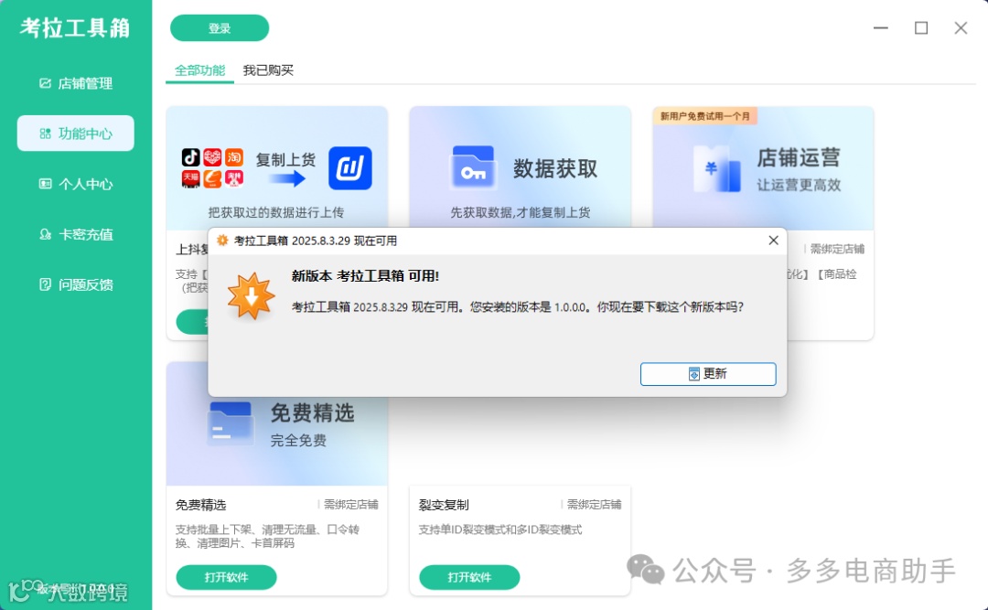Click text 把获取过的数据进行上传
The image size is (988, 610).
[276, 212]
